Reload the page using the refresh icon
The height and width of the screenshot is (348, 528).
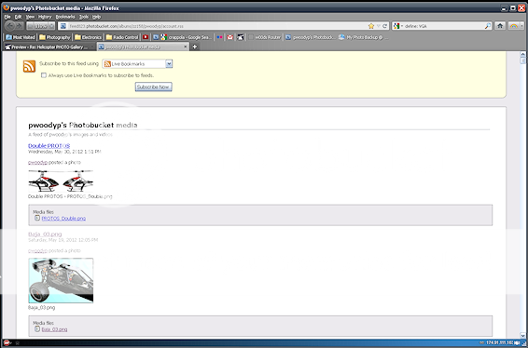click(385, 26)
